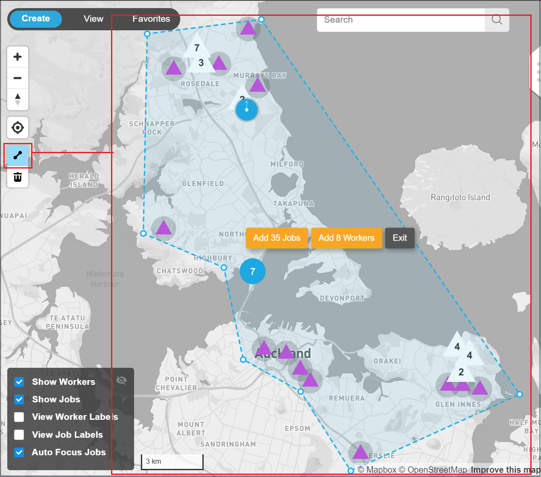Zoom in with the plus button

point(18,57)
